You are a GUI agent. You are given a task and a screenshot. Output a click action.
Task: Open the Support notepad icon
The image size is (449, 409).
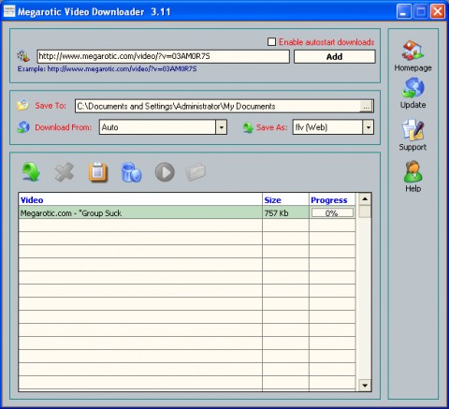[413, 130]
